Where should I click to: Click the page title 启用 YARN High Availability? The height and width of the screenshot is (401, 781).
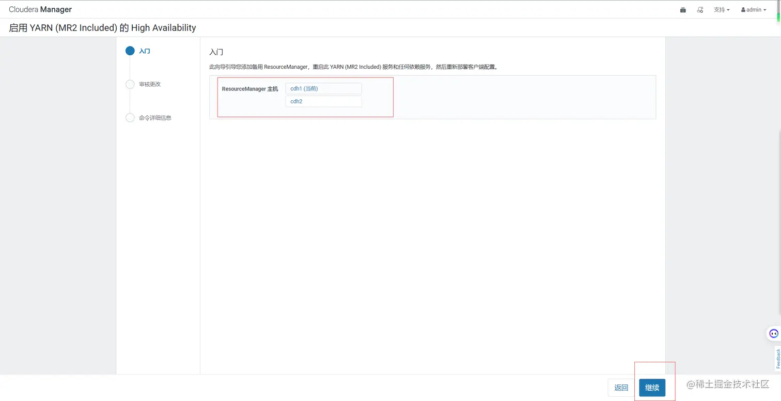tap(102, 27)
